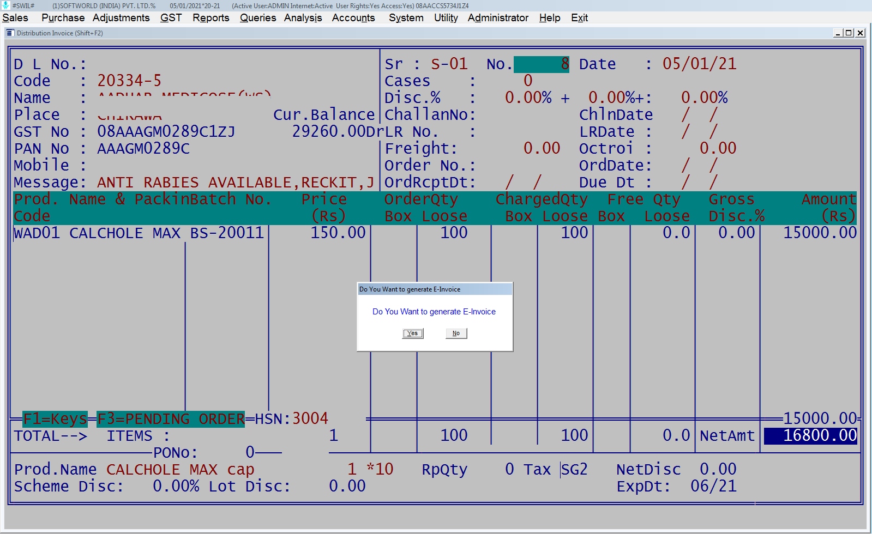Click the Tax code SG2
The width and height of the screenshot is (872, 534).
(x=574, y=470)
